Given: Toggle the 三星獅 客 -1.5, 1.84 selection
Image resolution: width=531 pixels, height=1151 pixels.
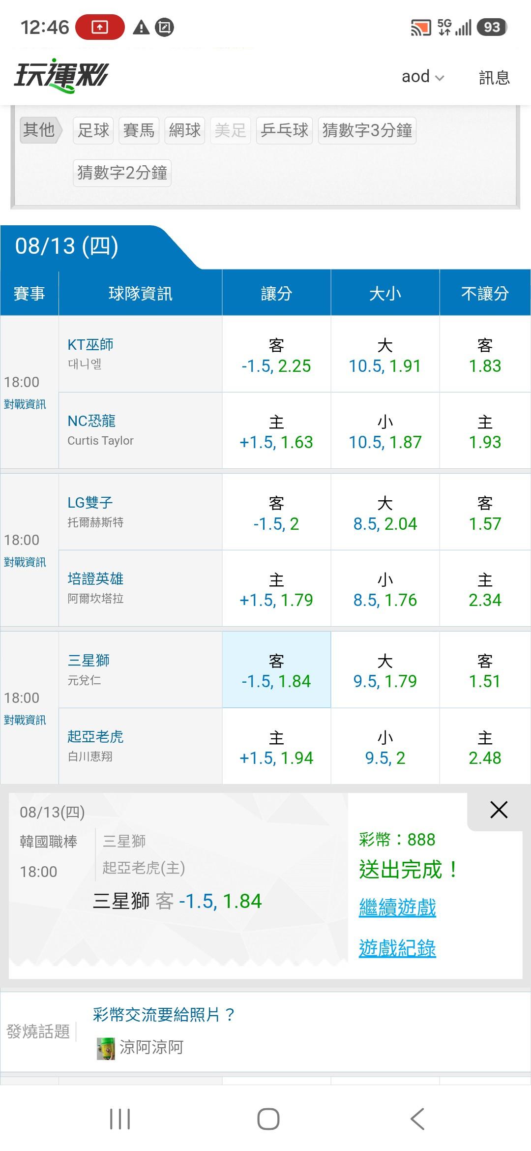Looking at the screenshot, I should pyautogui.click(x=276, y=670).
